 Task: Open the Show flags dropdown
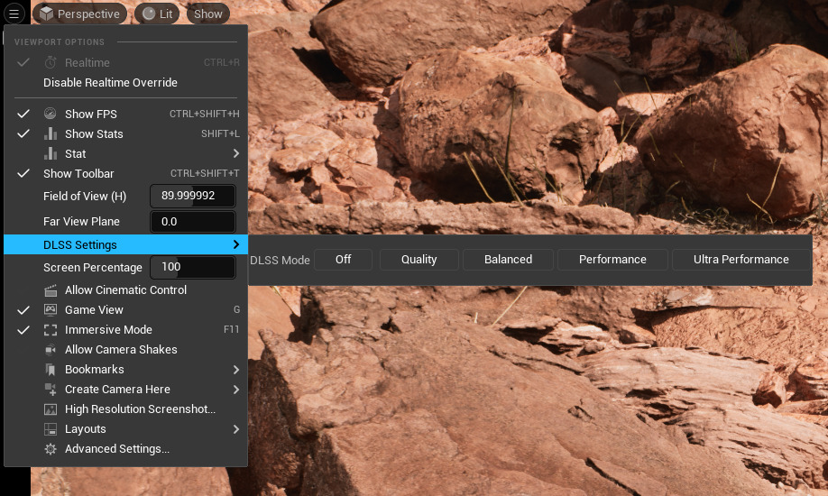click(x=208, y=14)
